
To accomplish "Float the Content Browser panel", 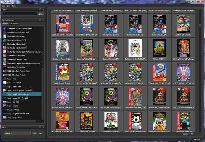I will pos(40,20).
